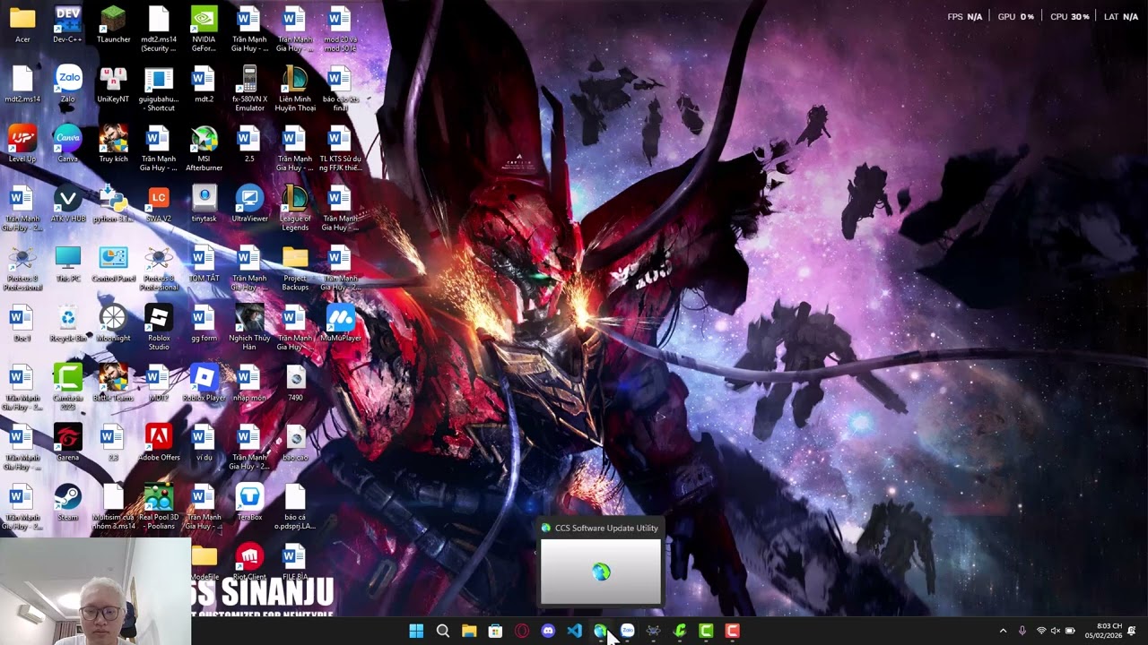Select the gg form Word document
This screenshot has width=1148, height=645.
click(204, 322)
